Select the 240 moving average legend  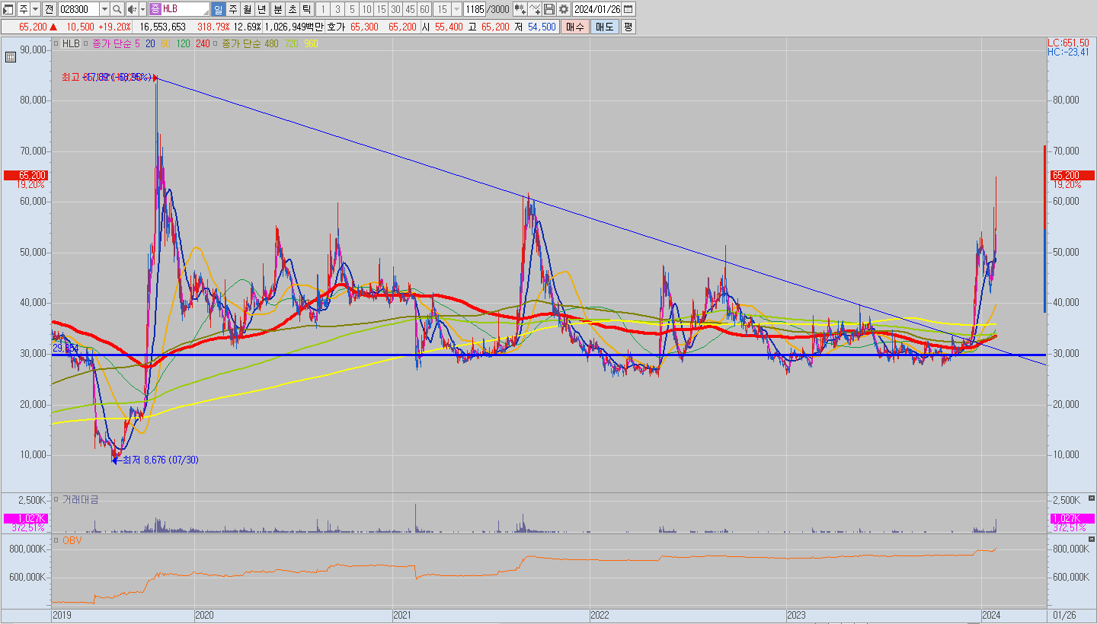[203, 43]
